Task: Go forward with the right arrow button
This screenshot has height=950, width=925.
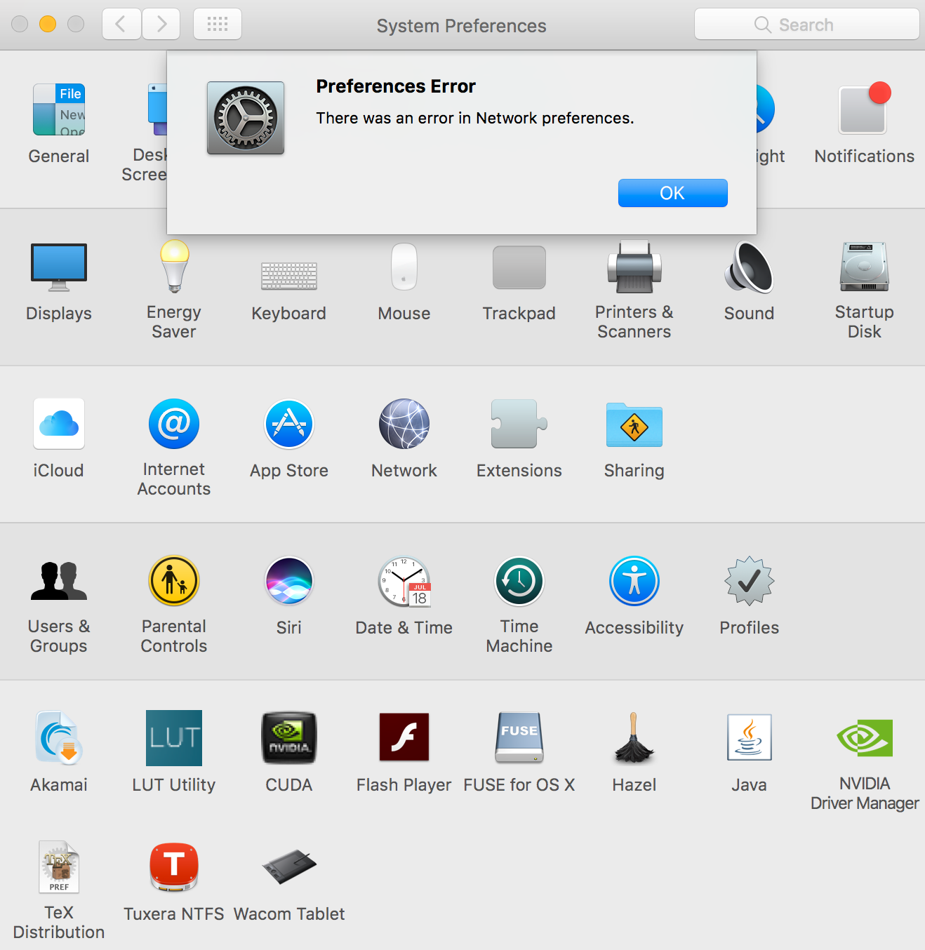Action: click(x=161, y=25)
